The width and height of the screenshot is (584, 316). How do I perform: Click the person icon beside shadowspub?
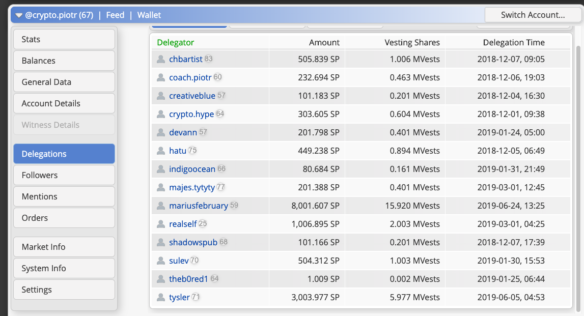click(161, 242)
